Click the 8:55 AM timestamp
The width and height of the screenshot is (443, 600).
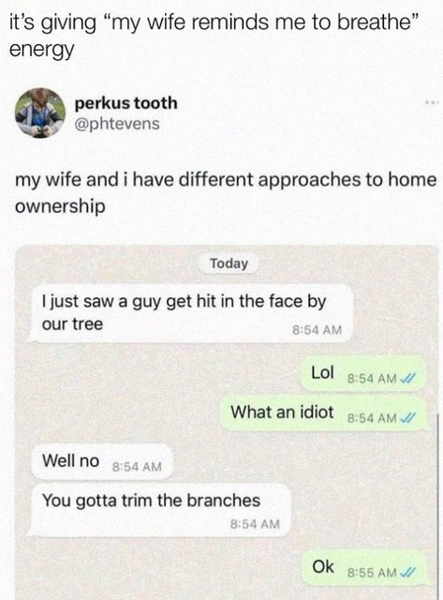tap(372, 573)
